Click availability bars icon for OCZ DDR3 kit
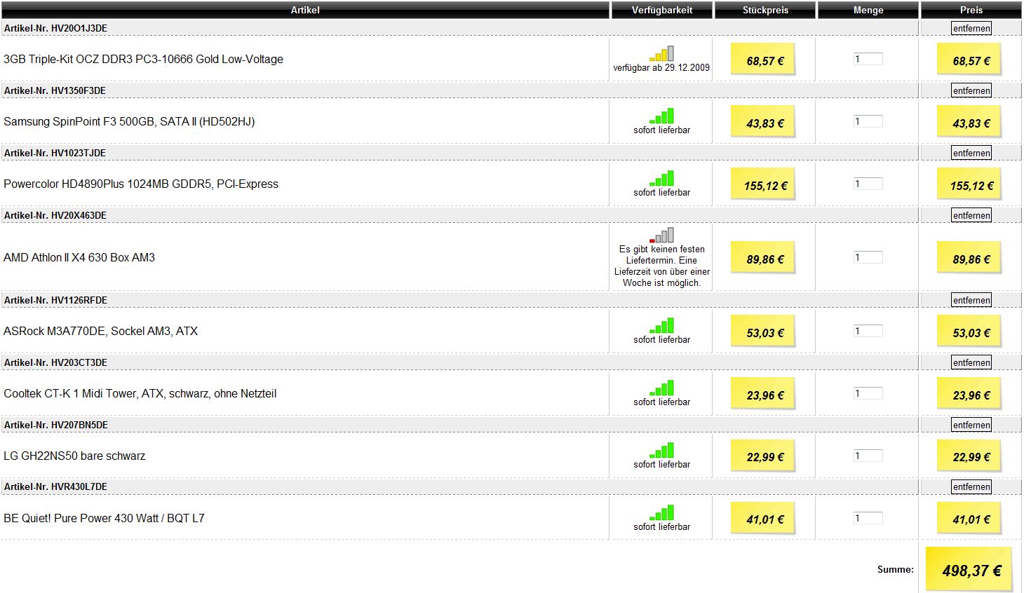 661,53
